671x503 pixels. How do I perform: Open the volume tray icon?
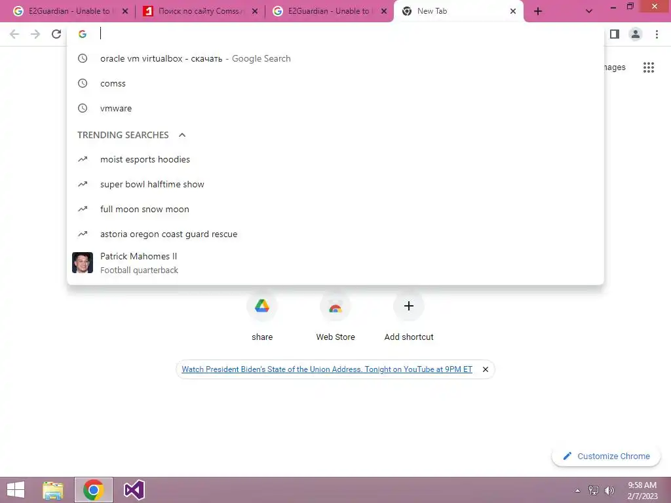coord(609,490)
